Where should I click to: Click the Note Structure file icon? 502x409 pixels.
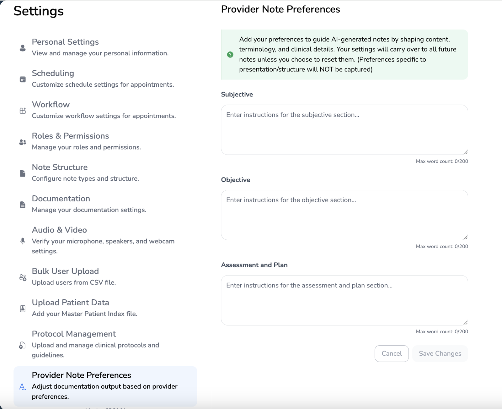coord(23,173)
